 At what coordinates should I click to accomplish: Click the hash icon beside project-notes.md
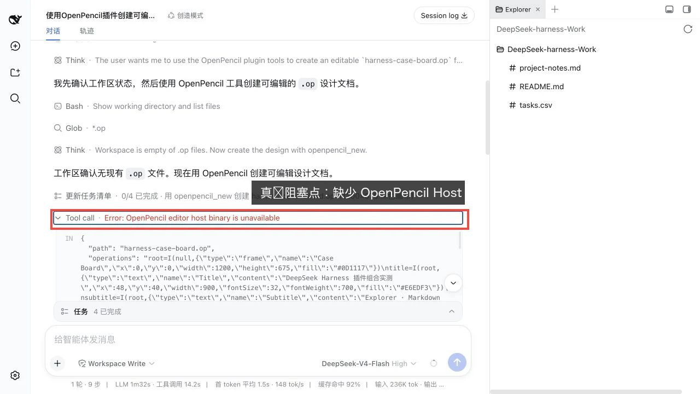point(512,68)
